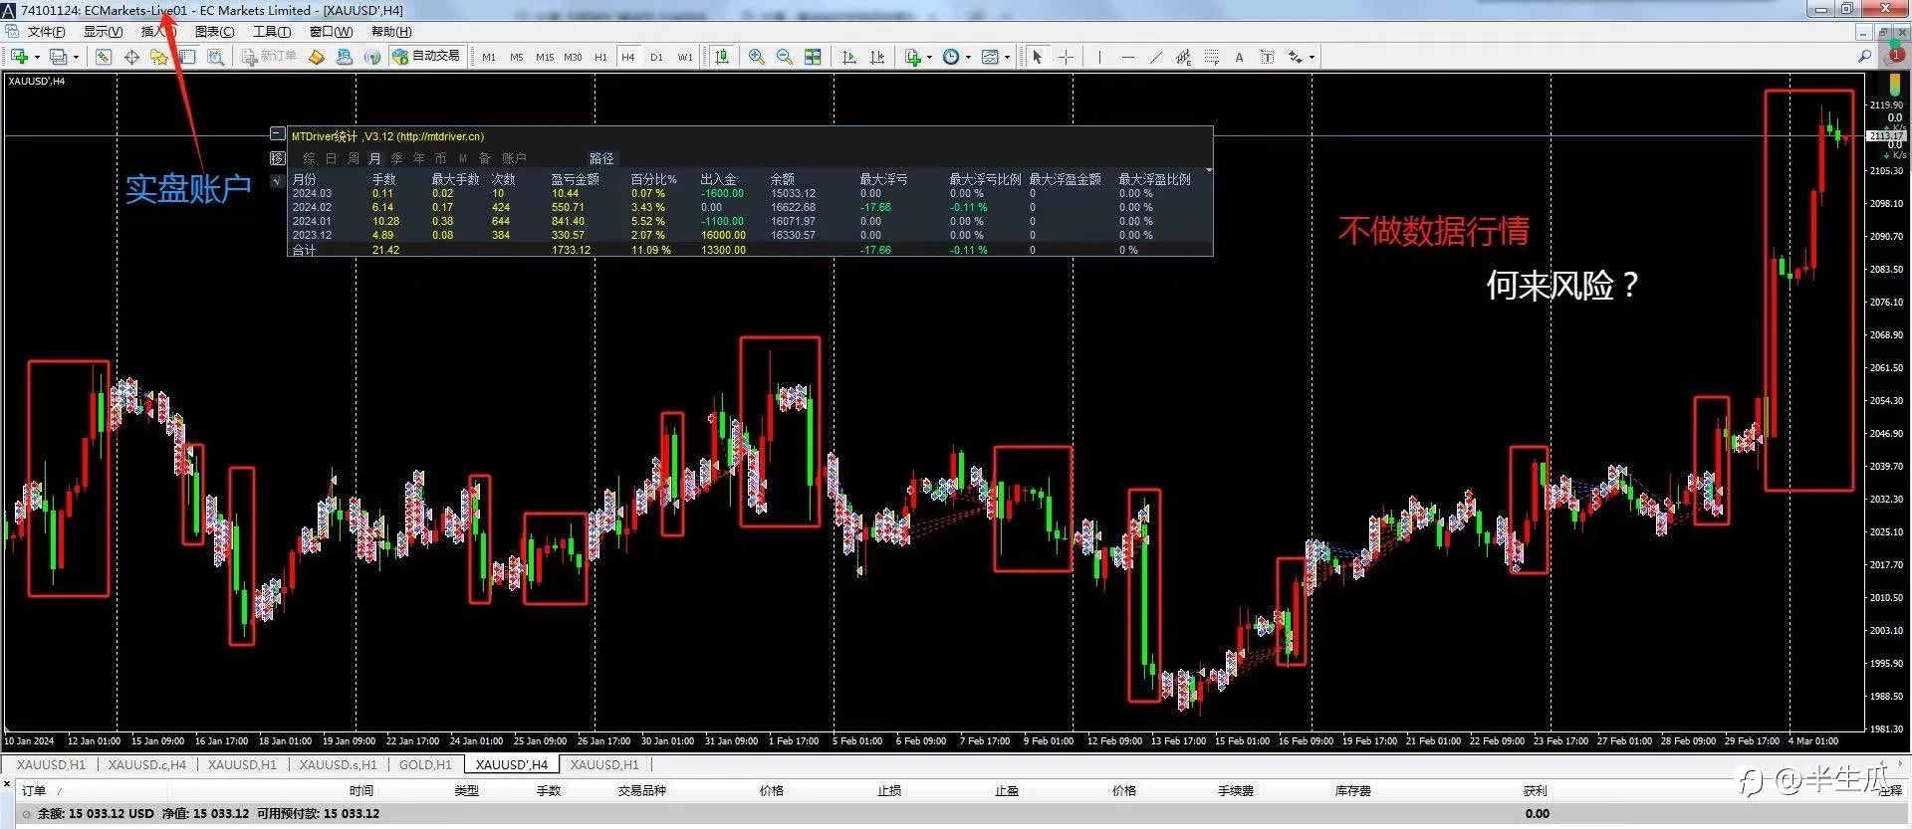Viewport: 1912px width, 829px height.
Task: Click the search magnifier at toolbar right
Action: click(x=1864, y=57)
